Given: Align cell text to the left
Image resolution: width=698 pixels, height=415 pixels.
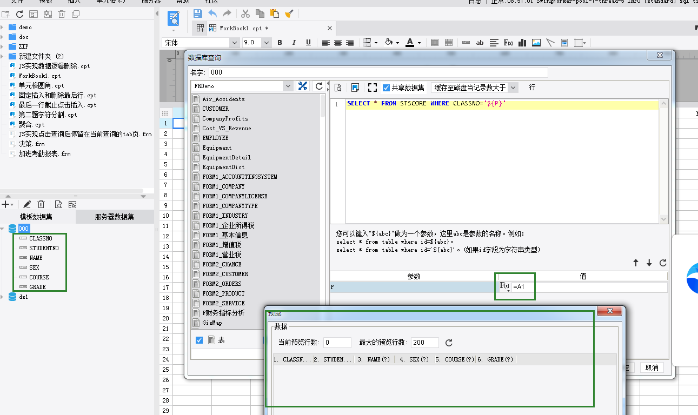Looking at the screenshot, I should (x=326, y=43).
